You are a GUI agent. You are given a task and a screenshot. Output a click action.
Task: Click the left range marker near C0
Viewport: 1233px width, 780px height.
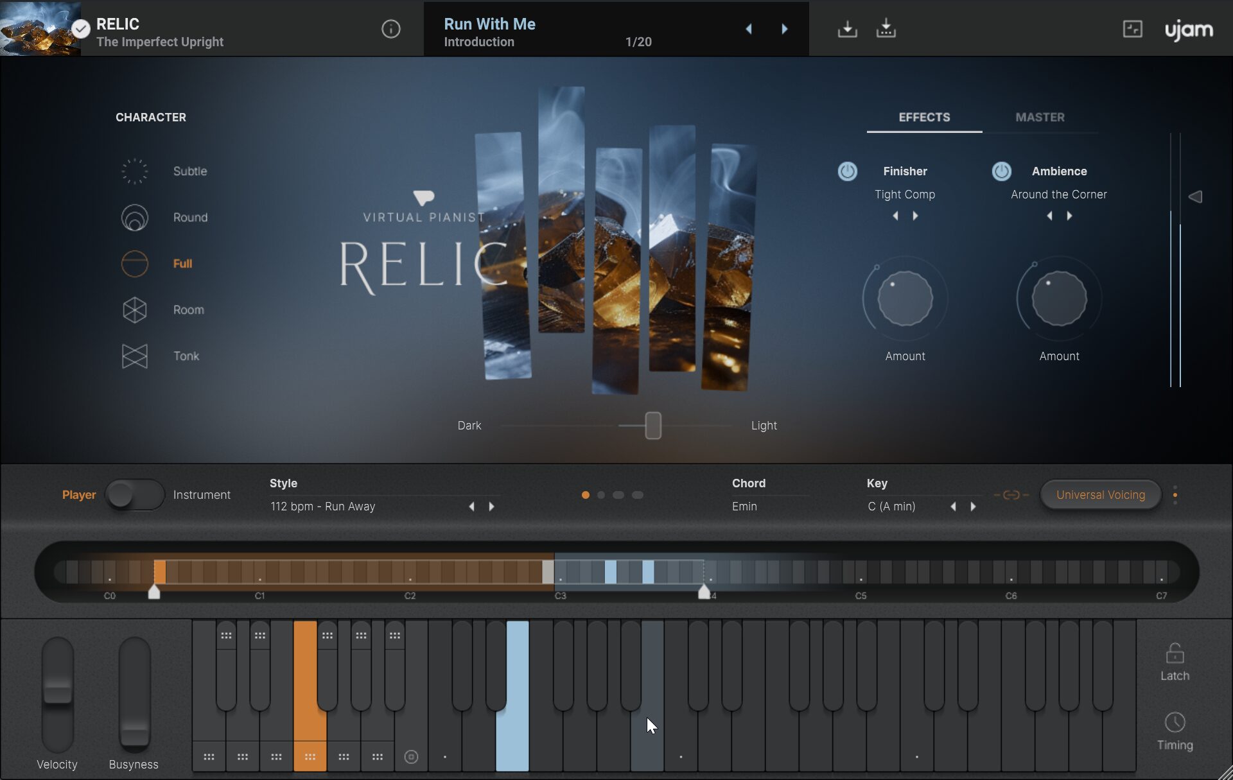tap(154, 591)
